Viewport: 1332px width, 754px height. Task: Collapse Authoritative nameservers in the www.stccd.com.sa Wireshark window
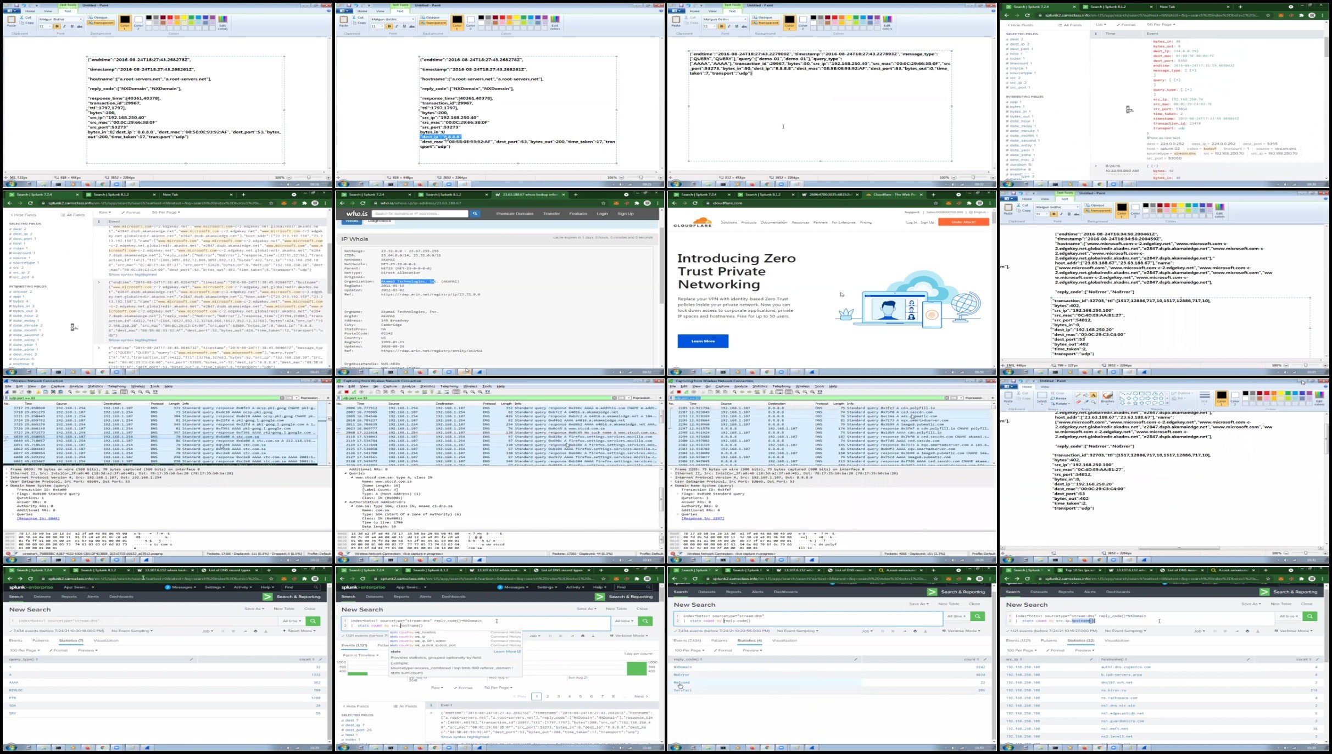[x=347, y=502]
